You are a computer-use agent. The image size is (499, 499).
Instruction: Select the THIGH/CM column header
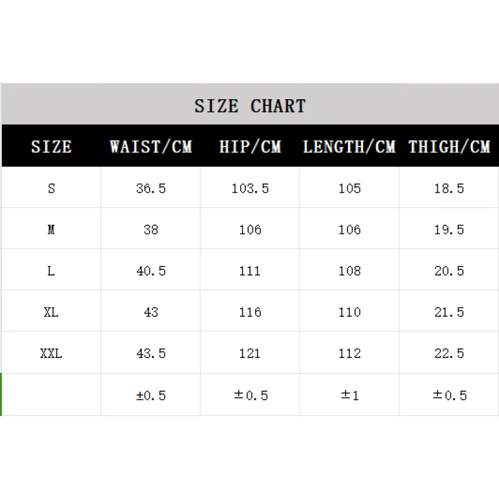point(449,147)
